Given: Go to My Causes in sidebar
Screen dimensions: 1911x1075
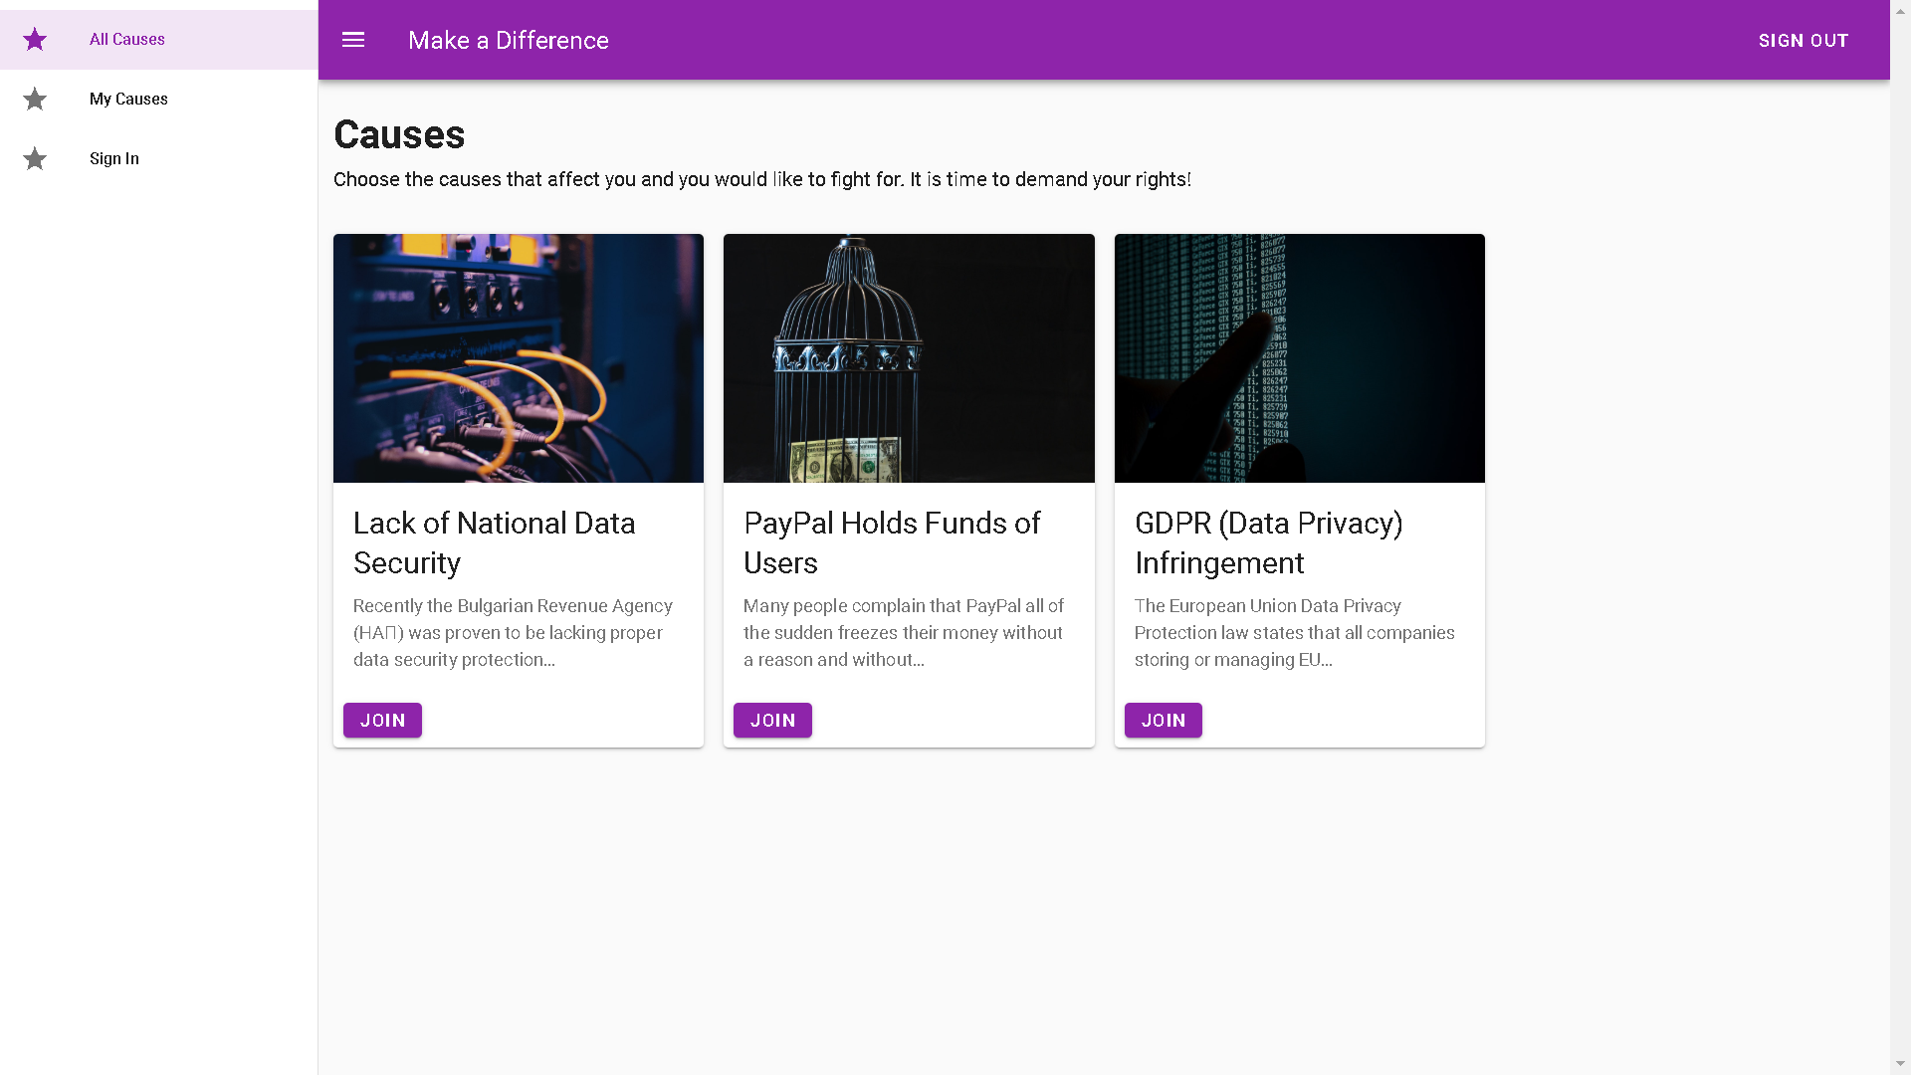Looking at the screenshot, I should coord(128,100).
